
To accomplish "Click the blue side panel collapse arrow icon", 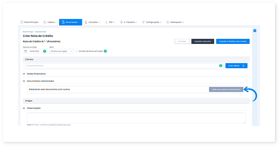I will [254, 31].
